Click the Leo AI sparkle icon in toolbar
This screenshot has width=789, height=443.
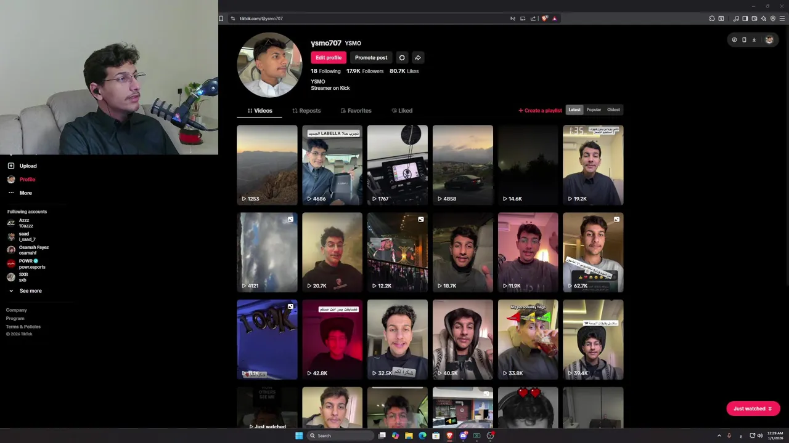click(x=764, y=18)
